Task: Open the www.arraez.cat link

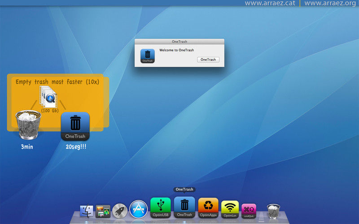Action: (x=270, y=3)
